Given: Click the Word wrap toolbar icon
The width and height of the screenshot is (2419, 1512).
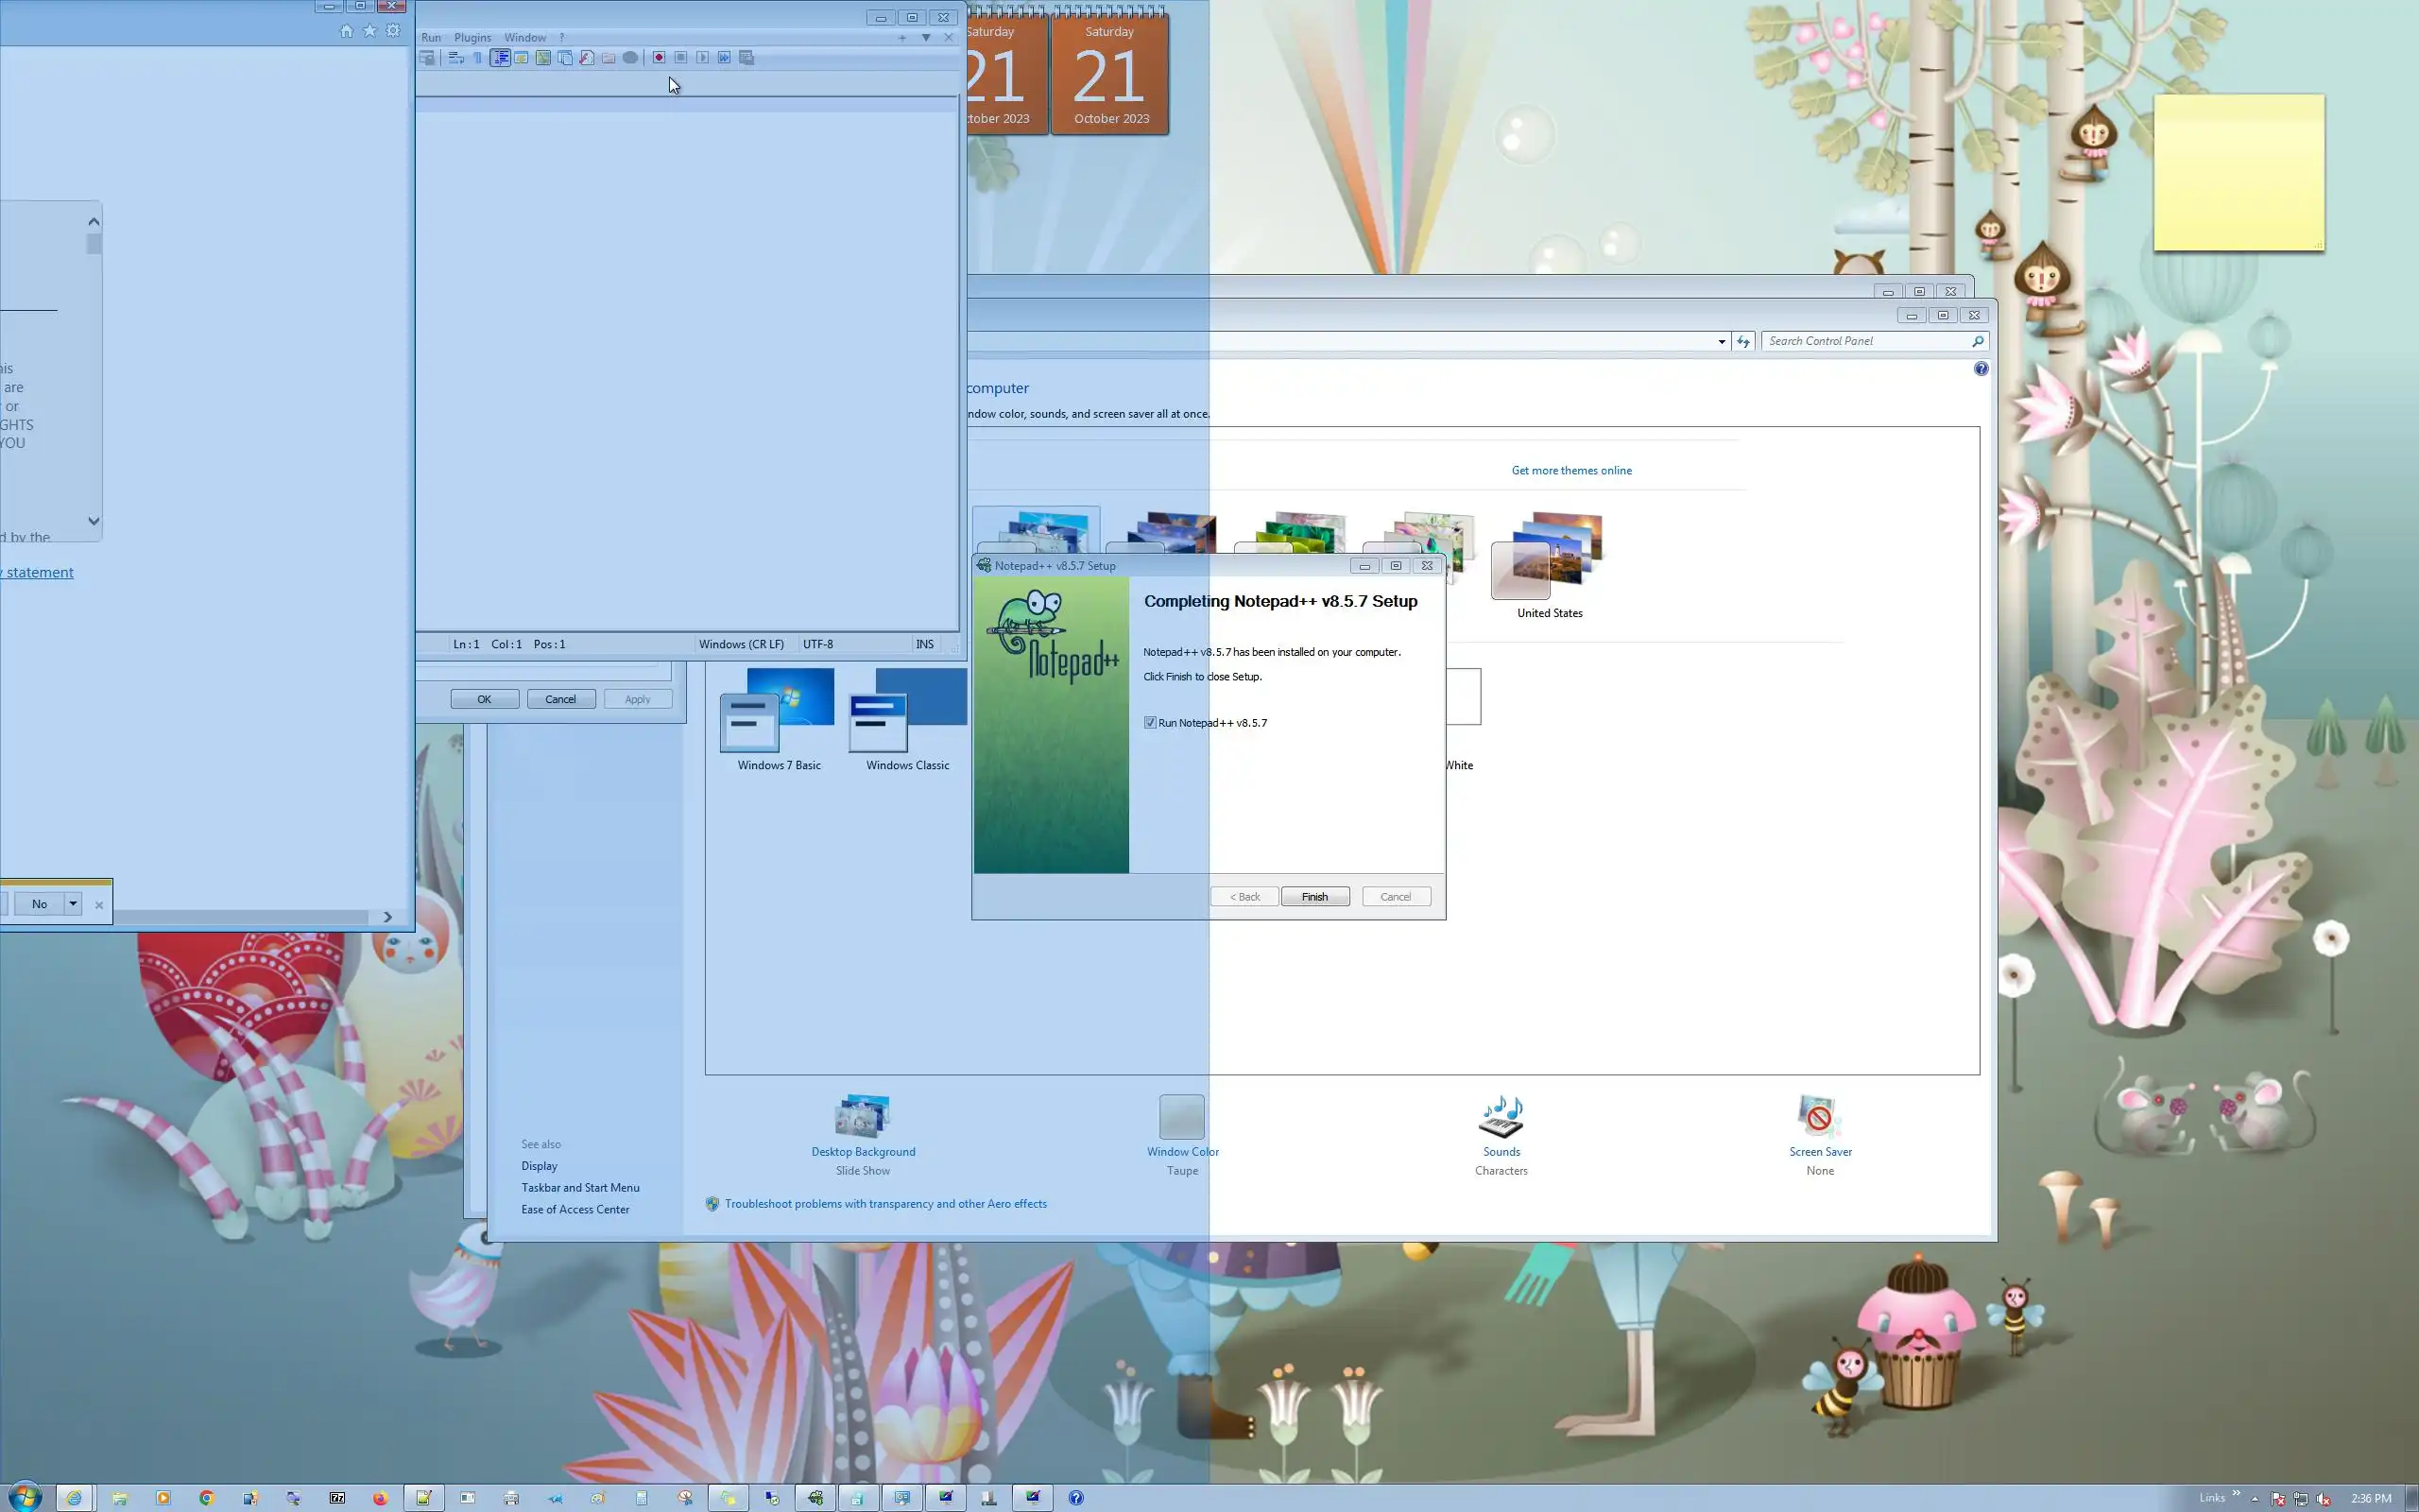Looking at the screenshot, I should pyautogui.click(x=455, y=58).
